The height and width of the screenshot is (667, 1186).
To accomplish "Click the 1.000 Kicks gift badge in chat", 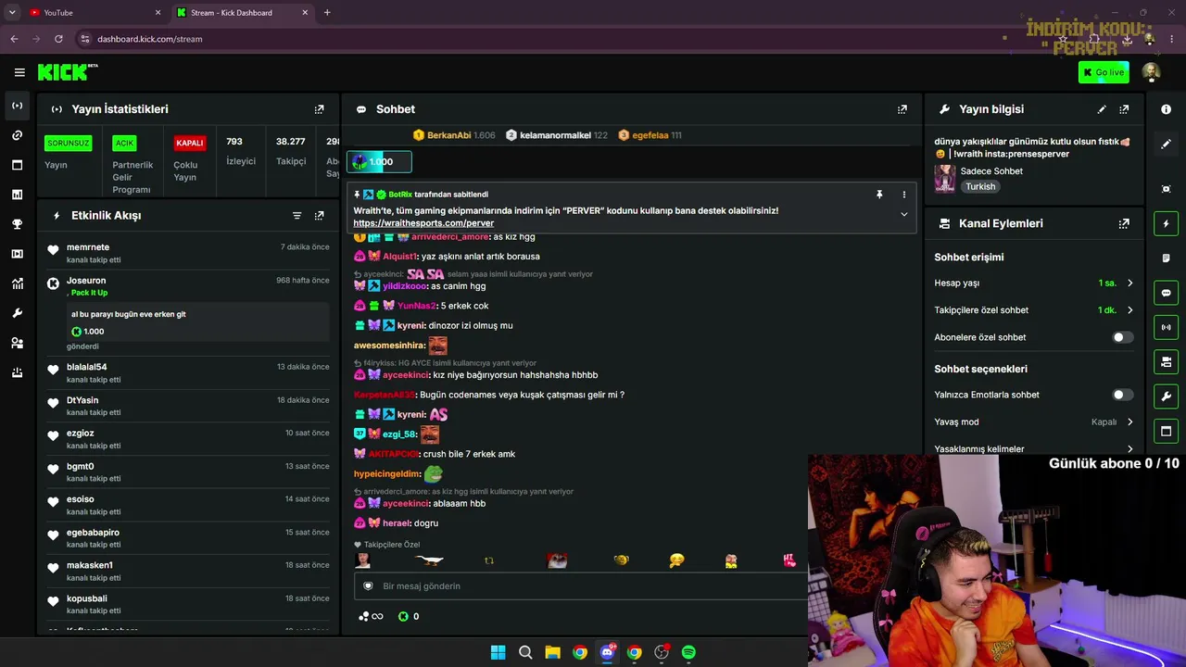I will coord(379,162).
